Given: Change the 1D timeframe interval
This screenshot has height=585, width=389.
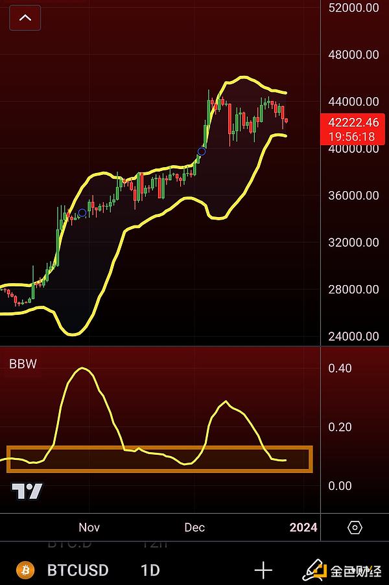Looking at the screenshot, I should (150, 570).
